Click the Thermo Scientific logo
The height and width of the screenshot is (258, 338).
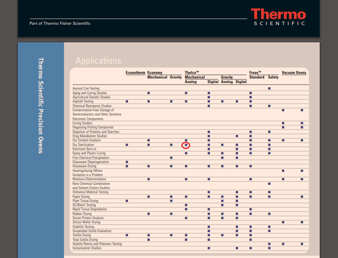[278, 18]
